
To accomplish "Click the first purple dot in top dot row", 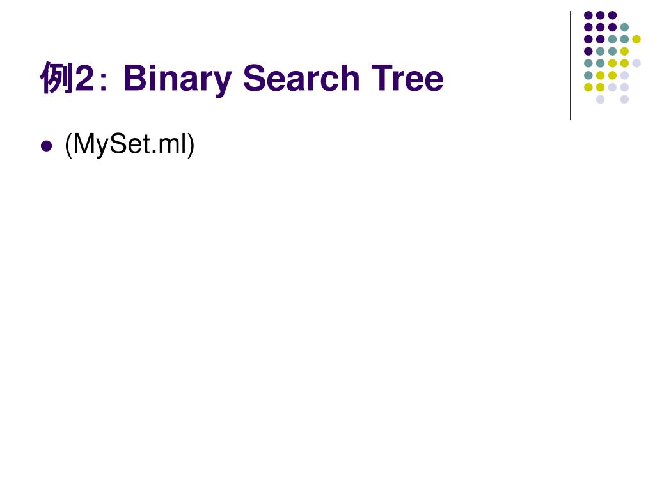I will [588, 15].
